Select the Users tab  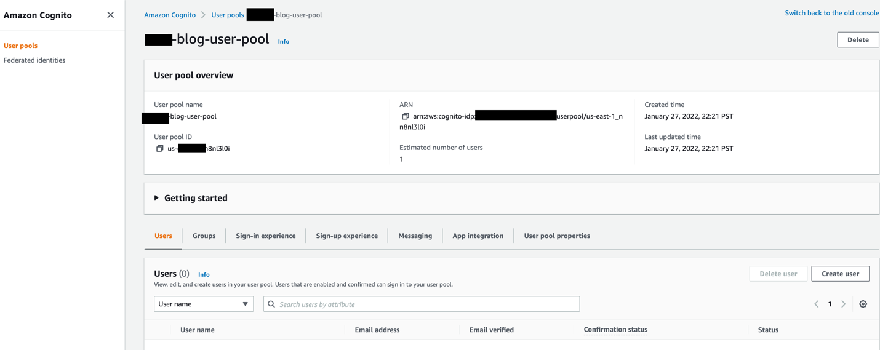click(x=163, y=236)
